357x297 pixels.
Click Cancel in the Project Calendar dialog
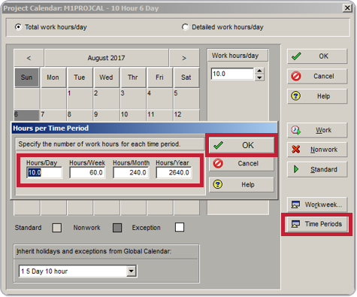317,76
